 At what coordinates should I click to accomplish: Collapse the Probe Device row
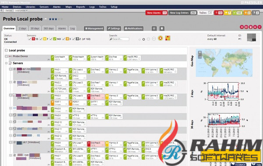(7, 56)
